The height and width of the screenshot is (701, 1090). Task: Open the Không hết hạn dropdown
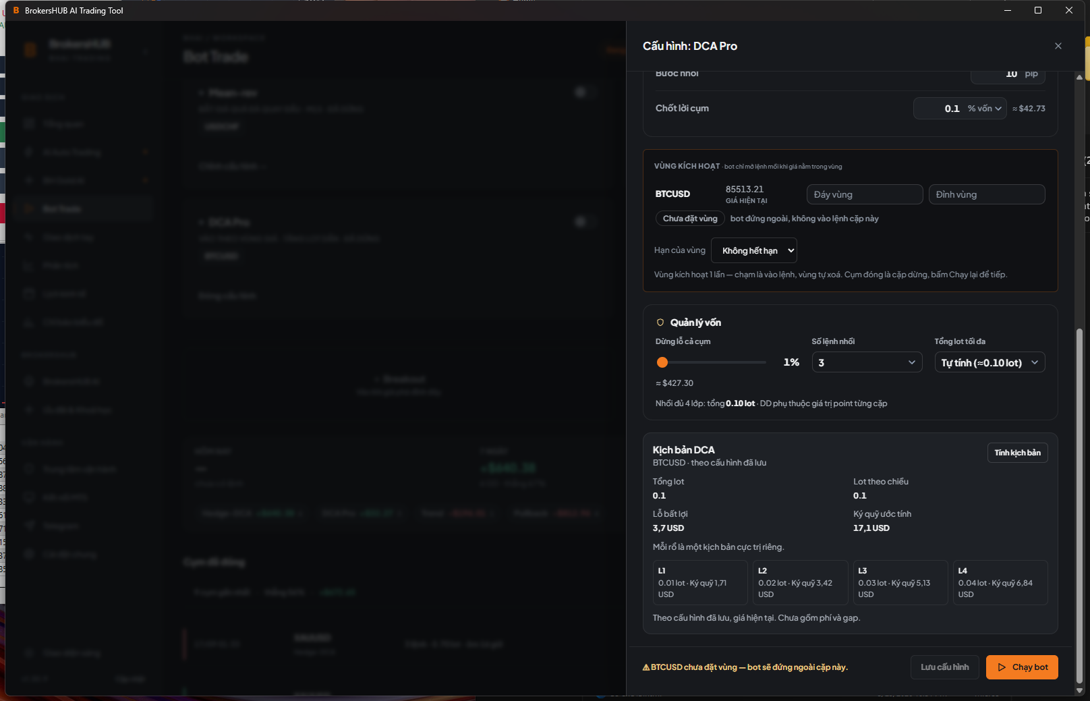click(x=754, y=250)
